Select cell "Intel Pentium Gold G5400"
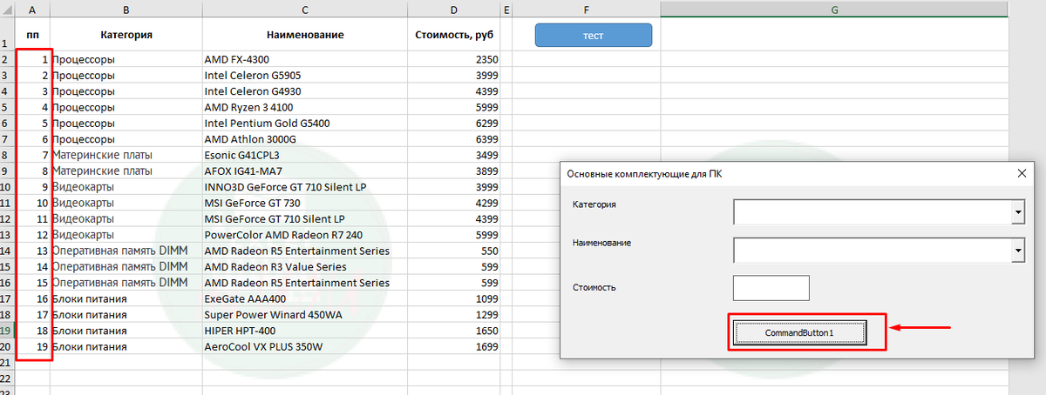Image resolution: width=1046 pixels, height=395 pixels. pos(305,123)
